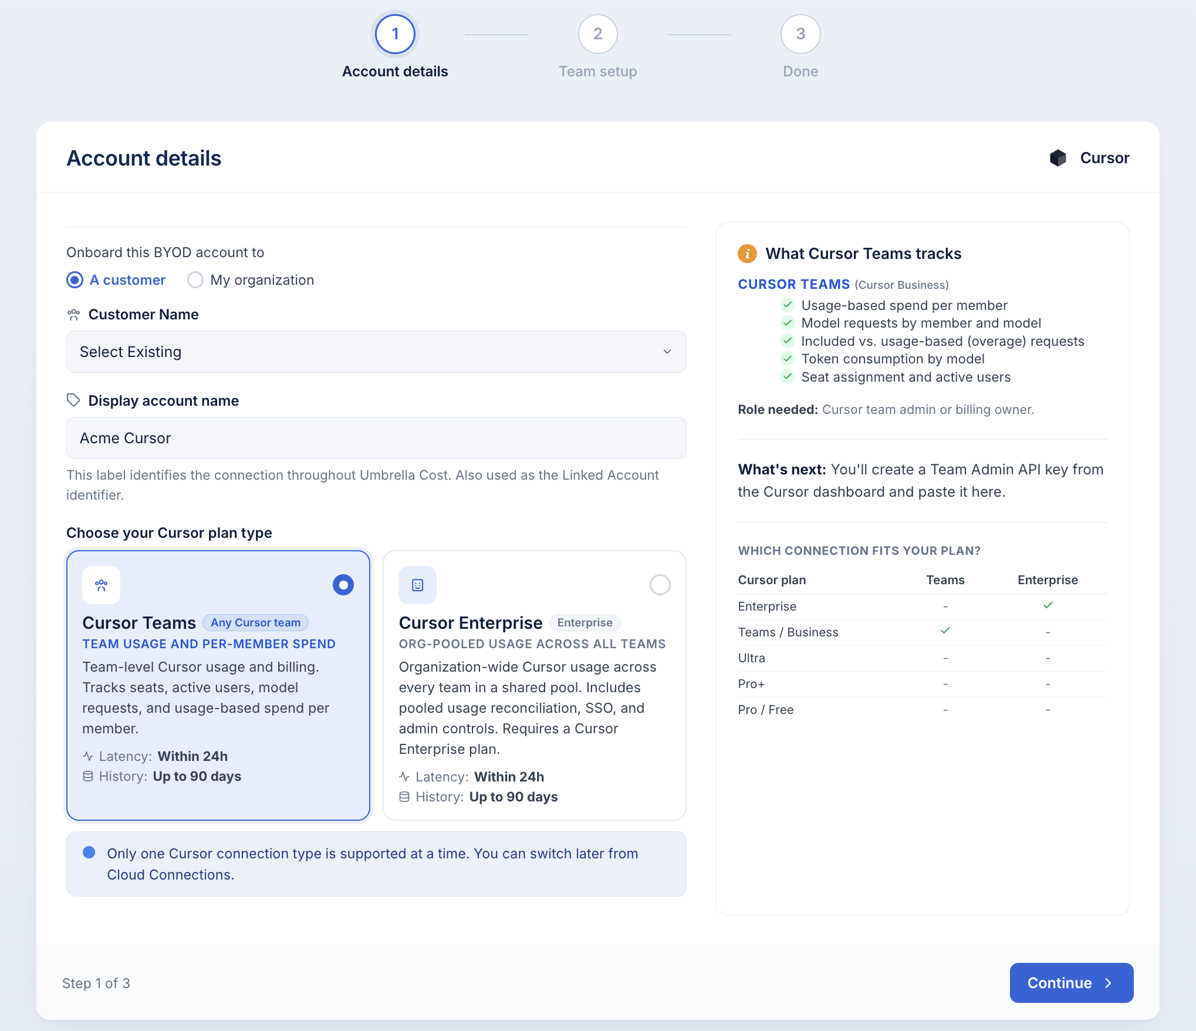Click the Customer Name people icon
The height and width of the screenshot is (1031, 1196).
73,315
